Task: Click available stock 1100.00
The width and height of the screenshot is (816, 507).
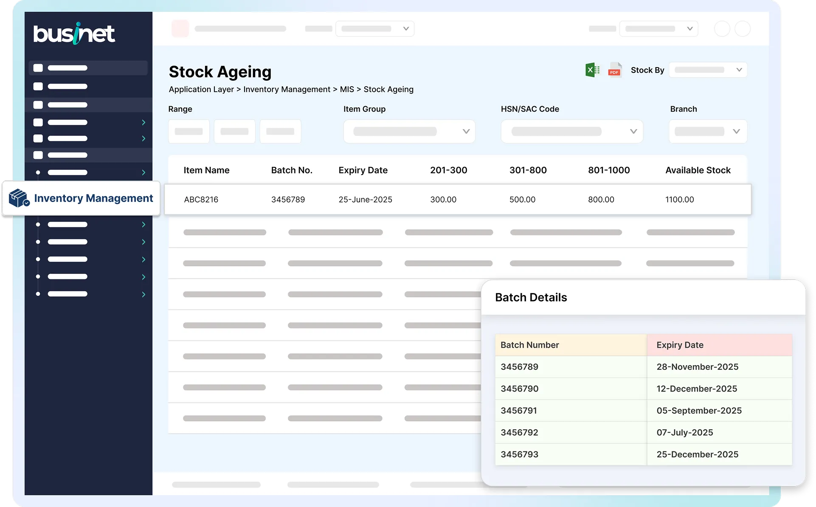Action: coord(679,200)
